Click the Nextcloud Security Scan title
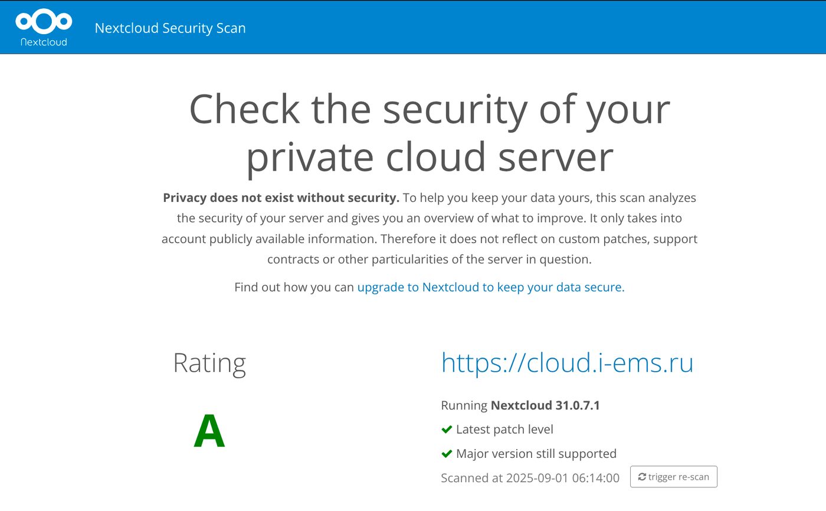This screenshot has height=511, width=826. click(171, 28)
